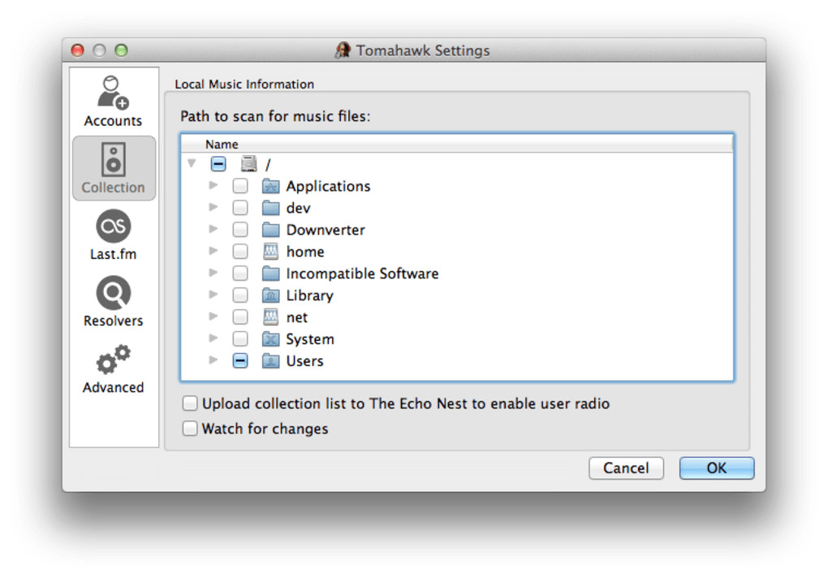Check the System folder checkbox
This screenshot has height=578, width=828.
(240, 339)
